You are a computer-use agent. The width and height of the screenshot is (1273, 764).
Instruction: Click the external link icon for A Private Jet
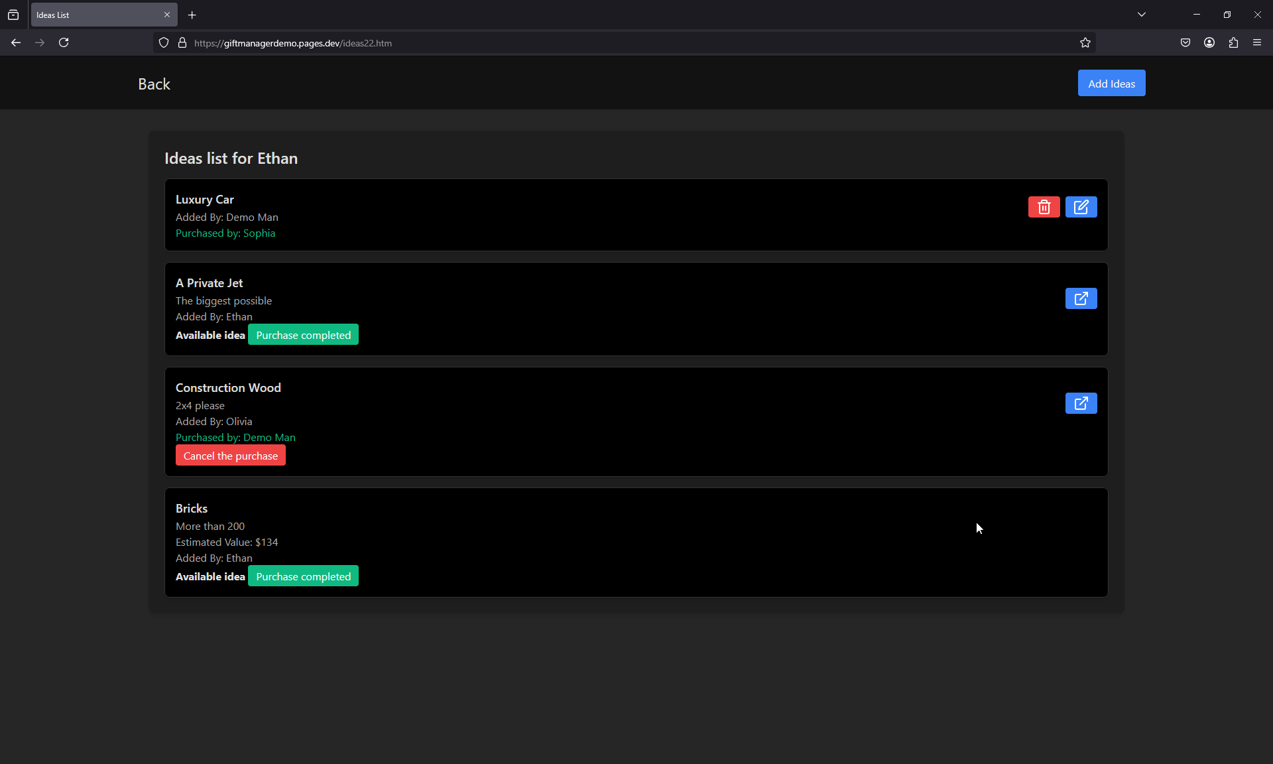[1081, 298]
